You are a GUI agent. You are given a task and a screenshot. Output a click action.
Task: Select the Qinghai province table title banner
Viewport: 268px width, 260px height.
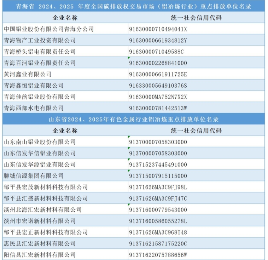pos(134,6)
